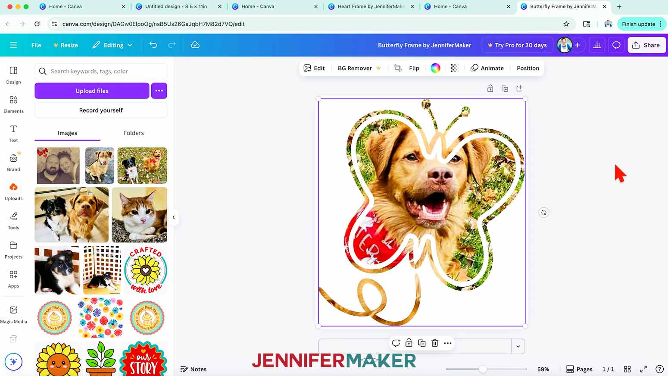668x376 pixels.
Task: Click the comment icon in floating toolbar
Action: 396,343
